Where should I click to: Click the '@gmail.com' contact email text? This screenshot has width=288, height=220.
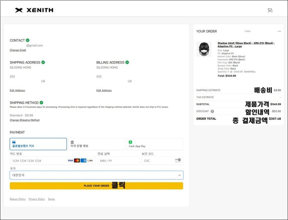34,46
